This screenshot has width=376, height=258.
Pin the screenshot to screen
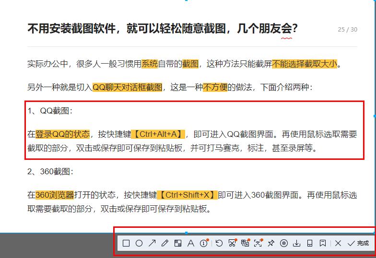(x=271, y=243)
